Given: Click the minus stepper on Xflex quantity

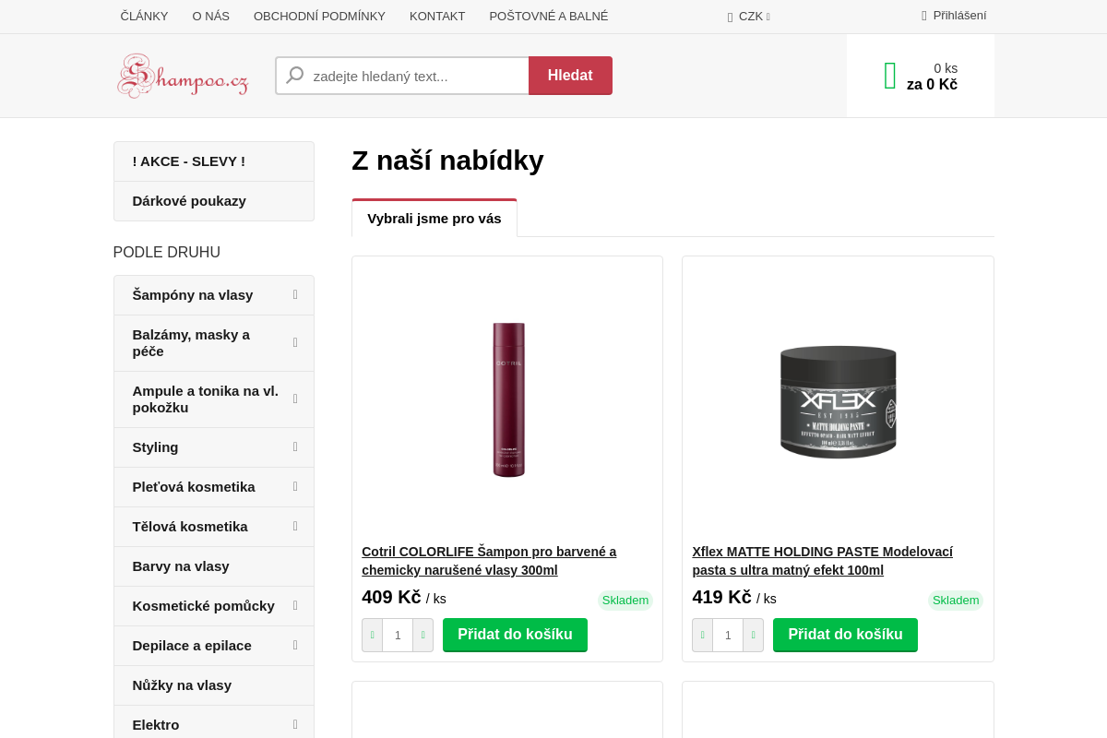Looking at the screenshot, I should pos(702,635).
